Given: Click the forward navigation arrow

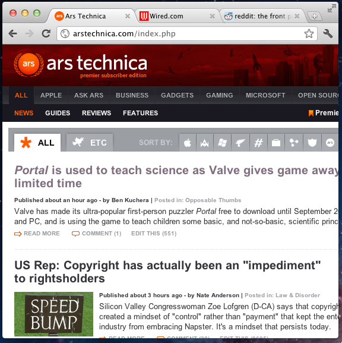Looking at the screenshot, I should pos(29,34).
